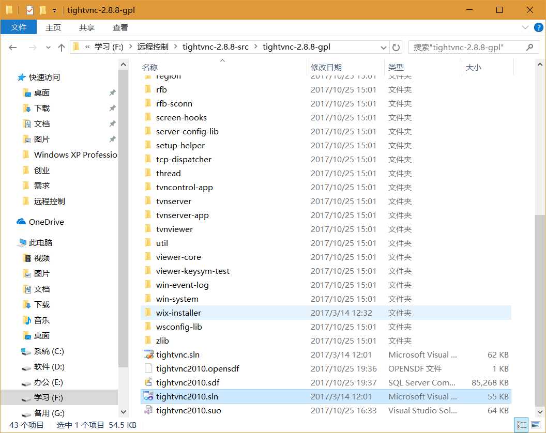Screen dimensions: 546x433
Task: Open the 查看 ribbon tab
Action: [120, 27]
